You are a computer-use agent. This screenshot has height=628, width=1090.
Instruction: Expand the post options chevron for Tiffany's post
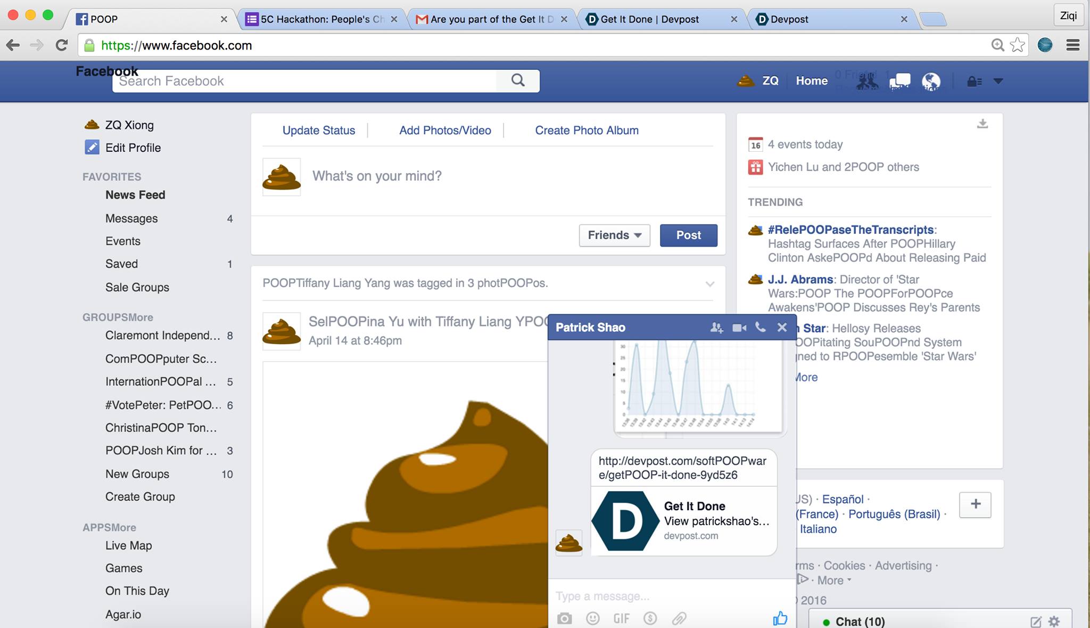pos(709,284)
